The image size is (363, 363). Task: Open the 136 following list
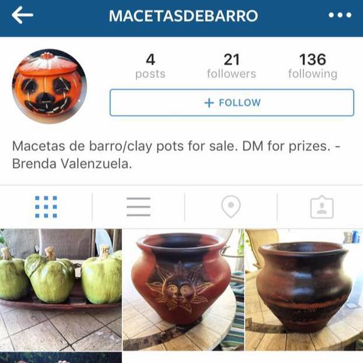tap(312, 66)
